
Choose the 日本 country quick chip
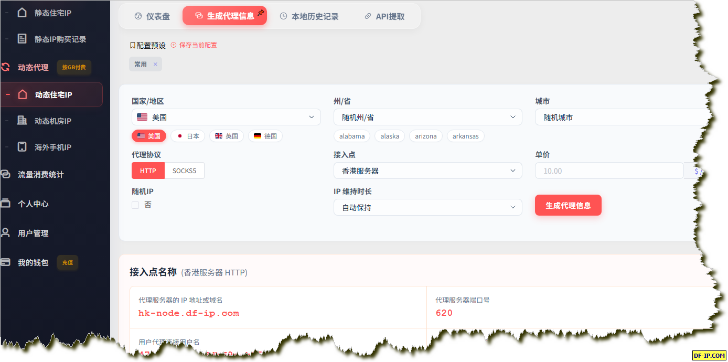pos(188,136)
